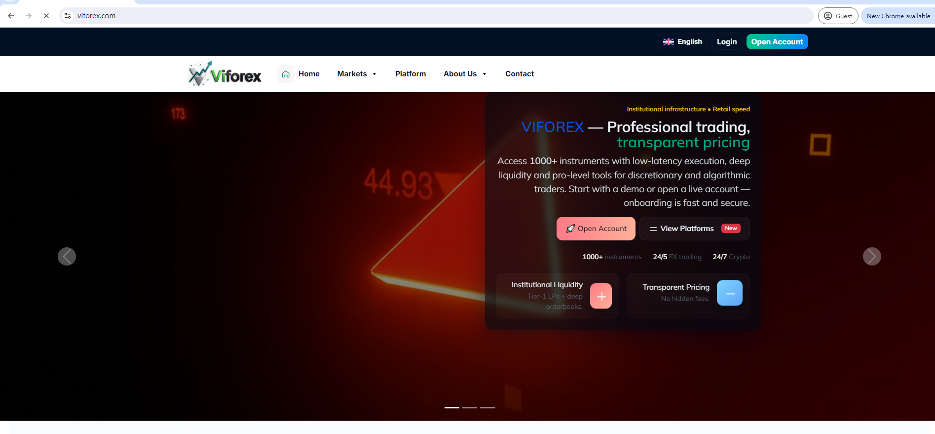Click the '24/7 Crypto' stat text
Viewport: 935px width, 434px height.
pos(731,257)
